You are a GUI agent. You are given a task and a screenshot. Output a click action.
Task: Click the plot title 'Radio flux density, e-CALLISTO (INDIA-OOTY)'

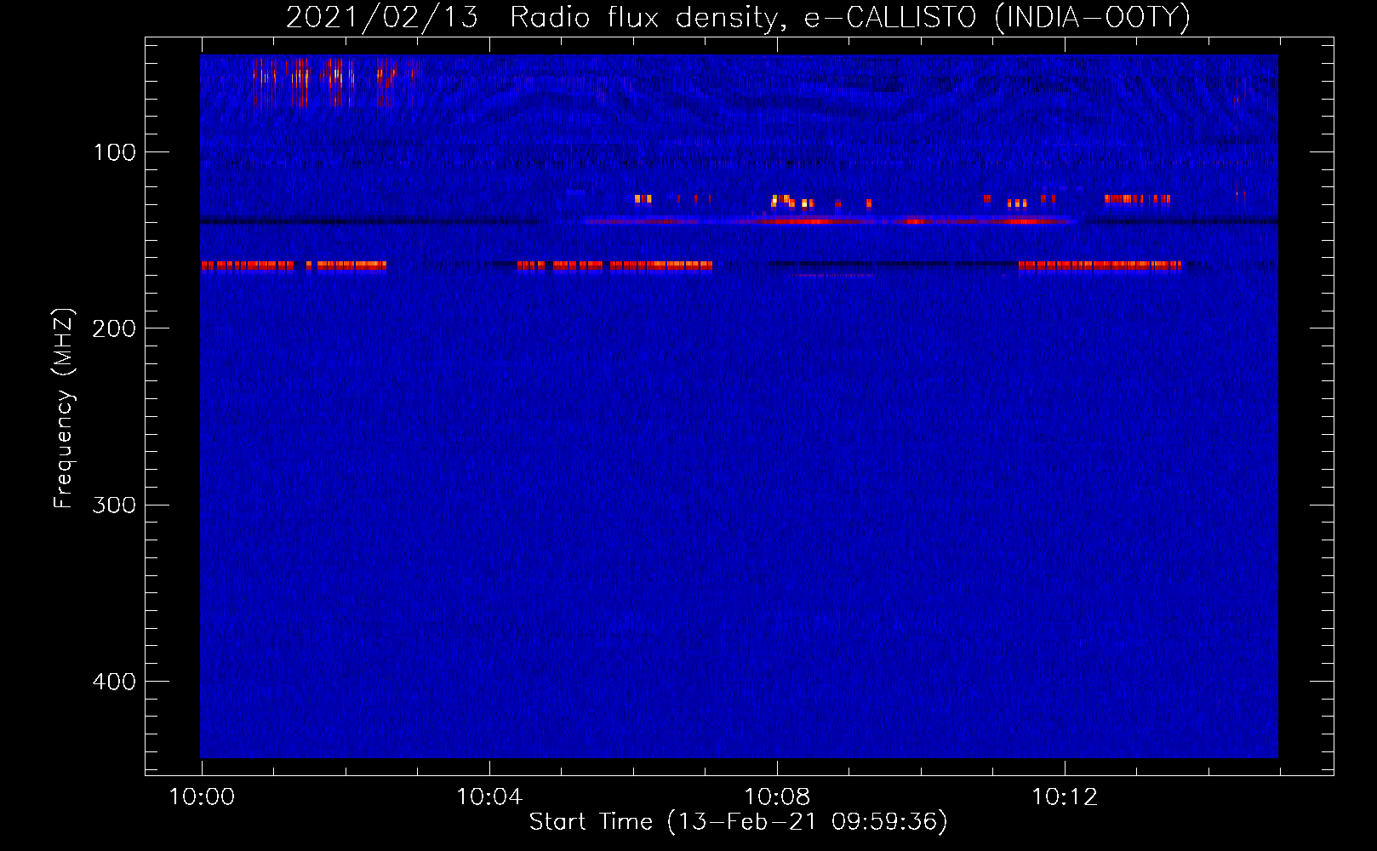pyautogui.click(x=849, y=17)
